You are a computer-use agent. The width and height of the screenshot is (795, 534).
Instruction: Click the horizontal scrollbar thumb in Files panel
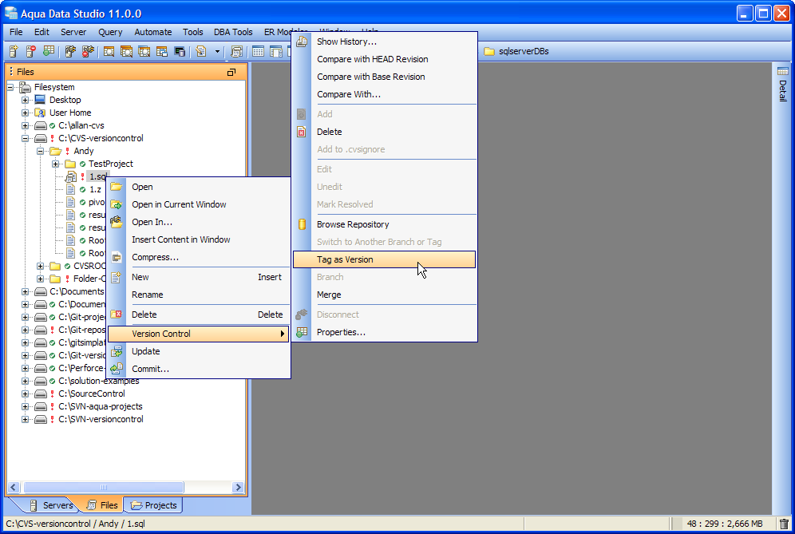point(104,488)
